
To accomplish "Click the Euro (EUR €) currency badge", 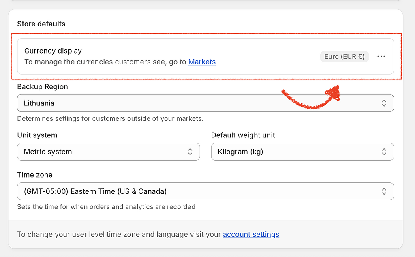I will 344,56.
